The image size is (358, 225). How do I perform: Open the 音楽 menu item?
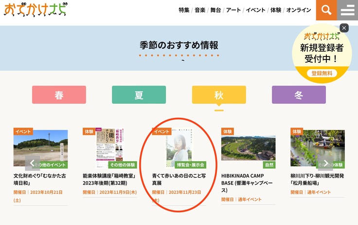200,10
